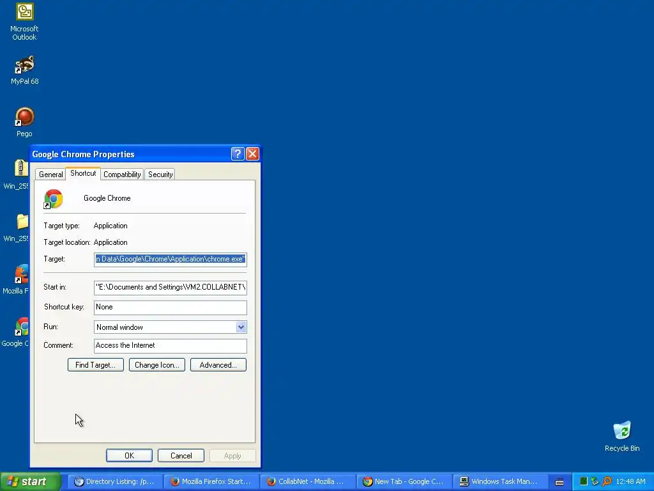Click the 'Google Chrome' name text in dialog
Viewport: 654px width, 491px height.
point(107,198)
